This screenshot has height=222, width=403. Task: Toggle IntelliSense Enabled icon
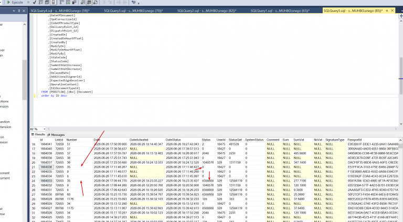click(53, 2)
